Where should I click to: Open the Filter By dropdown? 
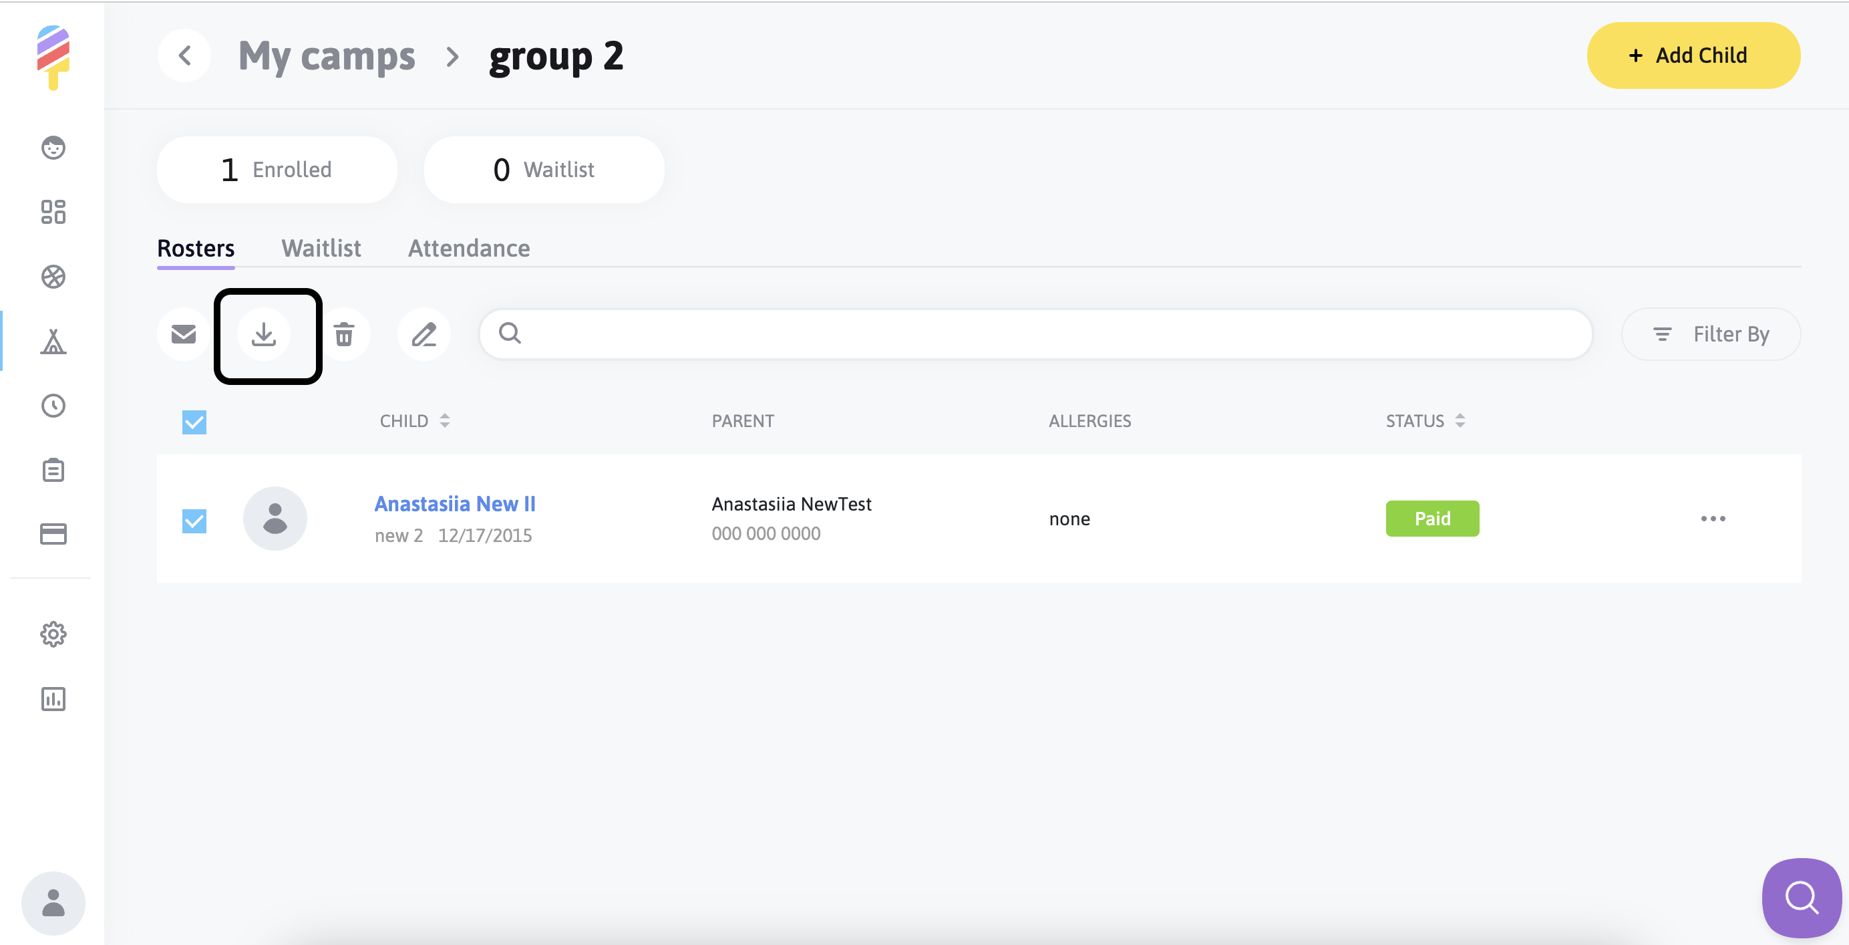tap(1711, 334)
